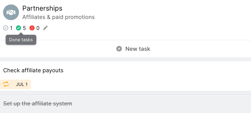The height and width of the screenshot is (113, 251).
Task: Click the overdue tasks count 0
Action: (x=38, y=28)
